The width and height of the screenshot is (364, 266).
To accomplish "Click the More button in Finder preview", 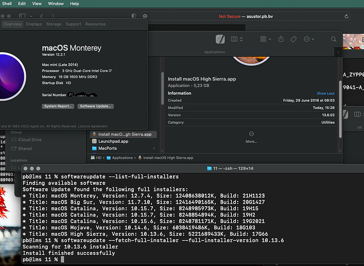I will 252,137.
